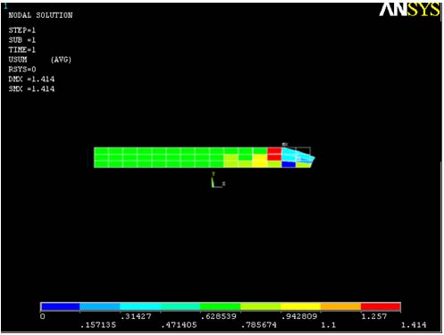444x335 pixels.
Task: Click the legend value 1.257
Action: [374, 316]
